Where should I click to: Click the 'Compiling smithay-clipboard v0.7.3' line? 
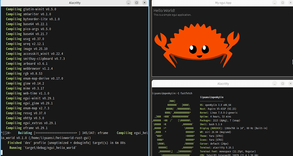click(35, 59)
